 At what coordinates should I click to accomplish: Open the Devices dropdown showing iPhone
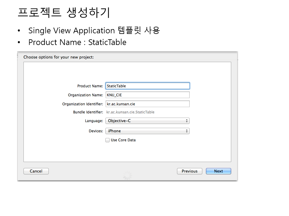(147, 131)
